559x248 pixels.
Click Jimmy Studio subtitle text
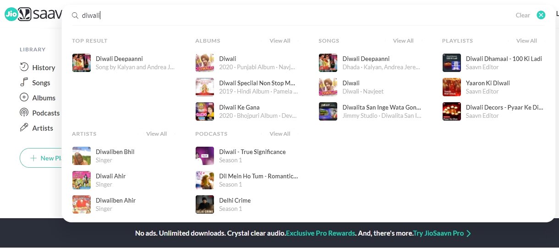coord(382,116)
